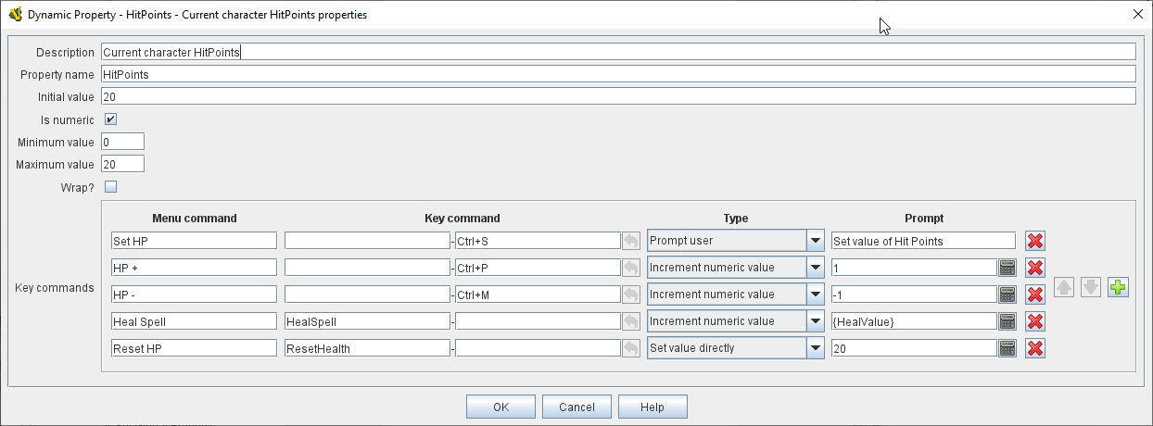Delete the Reset HP command row

pos(1035,348)
